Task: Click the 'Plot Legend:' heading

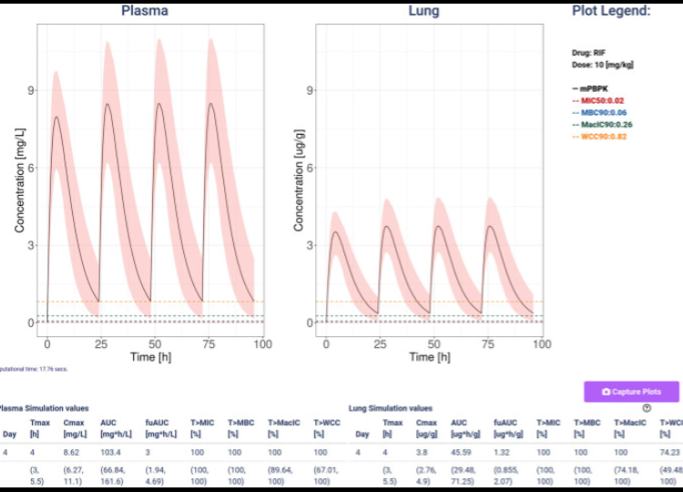Action: point(611,10)
